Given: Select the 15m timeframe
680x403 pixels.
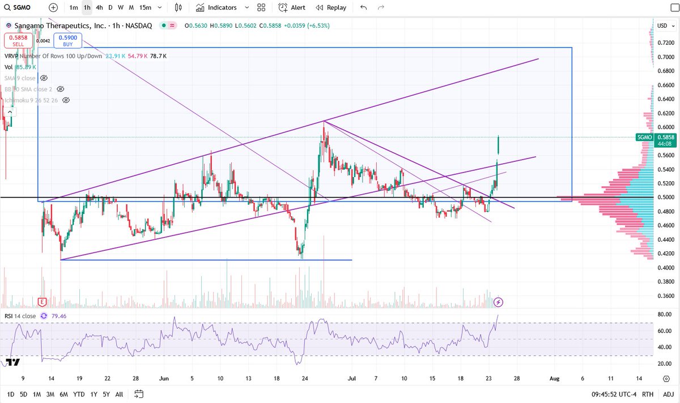Looking at the screenshot, I should 145,7.
